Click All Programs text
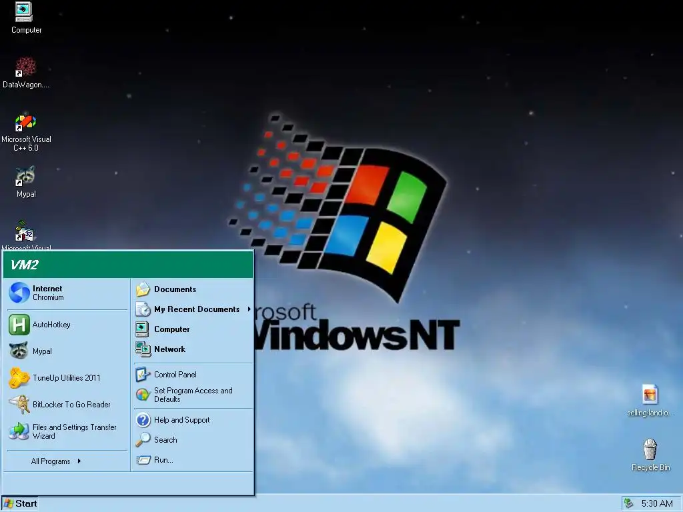 point(51,461)
